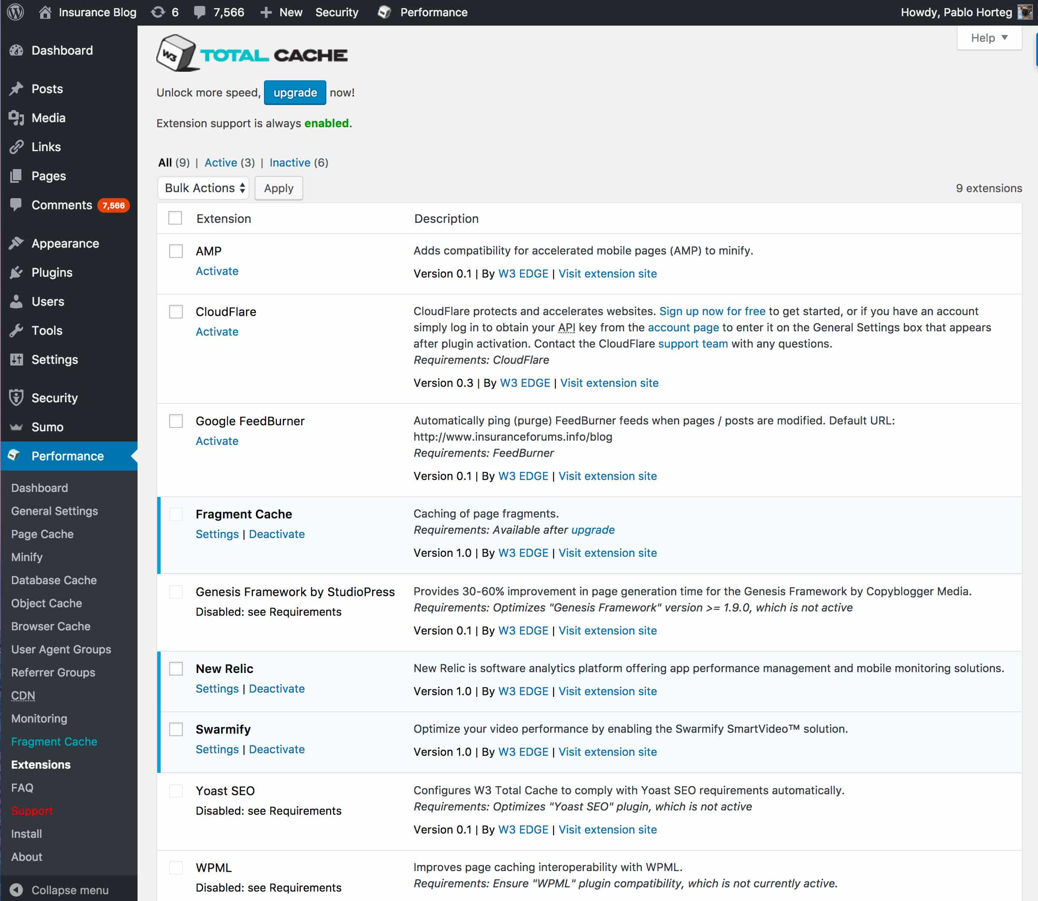Click the Links chain icon
Image resolution: width=1038 pixels, height=901 pixels.
click(x=17, y=147)
